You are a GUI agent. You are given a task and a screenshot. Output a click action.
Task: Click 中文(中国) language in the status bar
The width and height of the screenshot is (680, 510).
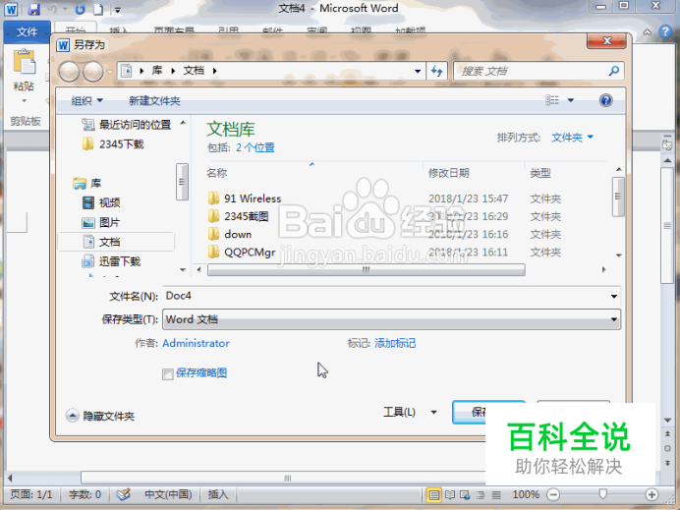tap(168, 494)
